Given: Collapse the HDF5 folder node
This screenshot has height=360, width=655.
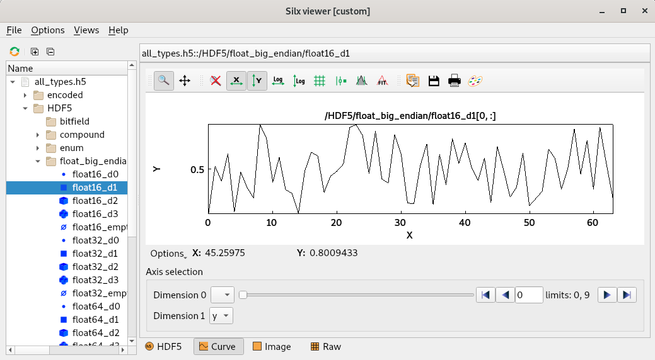Looking at the screenshot, I should tap(25, 108).
